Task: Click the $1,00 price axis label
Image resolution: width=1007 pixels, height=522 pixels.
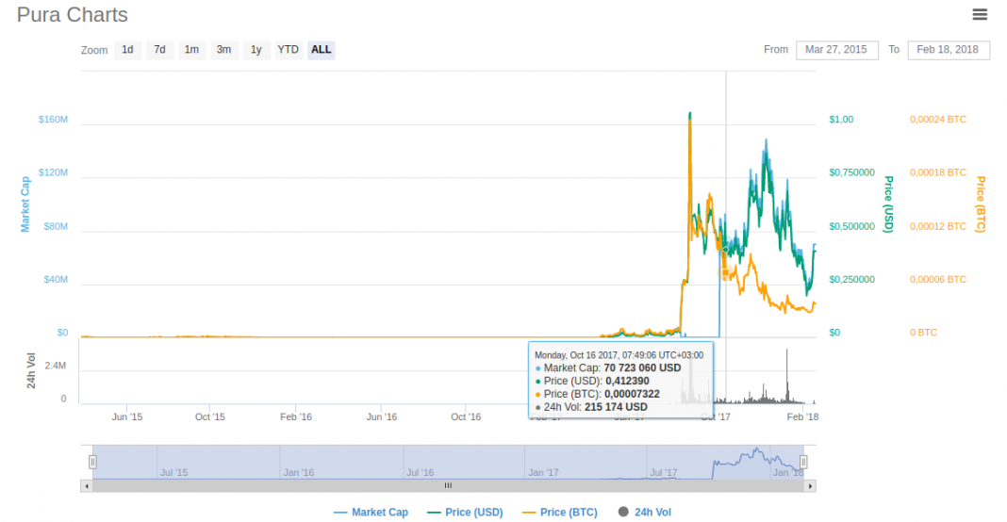Action: (841, 120)
